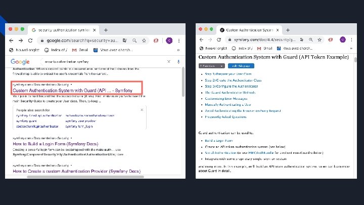
Task: Reload the Google search page
Action: [x=30, y=40]
